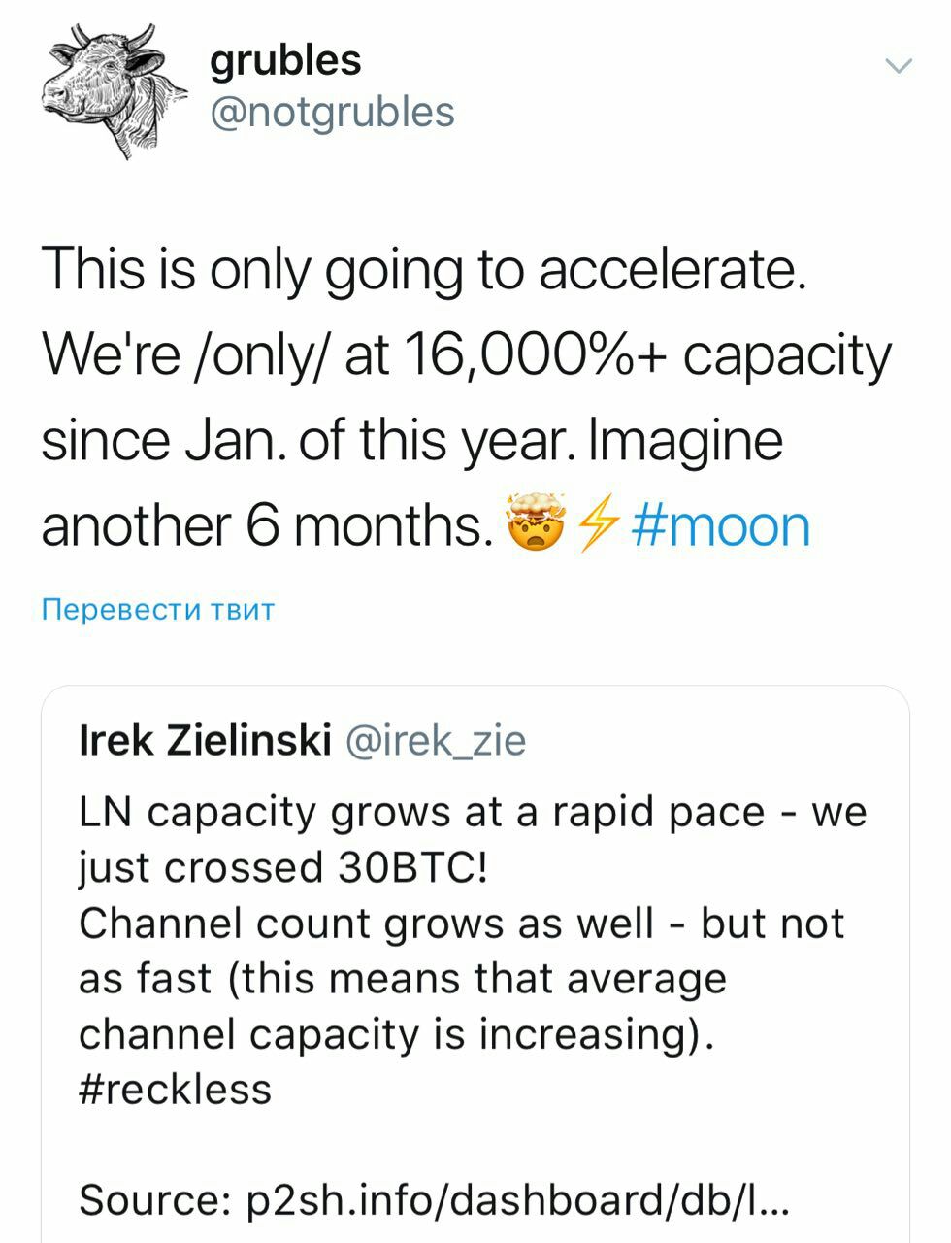The image size is (951, 1243).
Task: Open the tweet options chevron menu
Action: pyautogui.click(x=900, y=67)
